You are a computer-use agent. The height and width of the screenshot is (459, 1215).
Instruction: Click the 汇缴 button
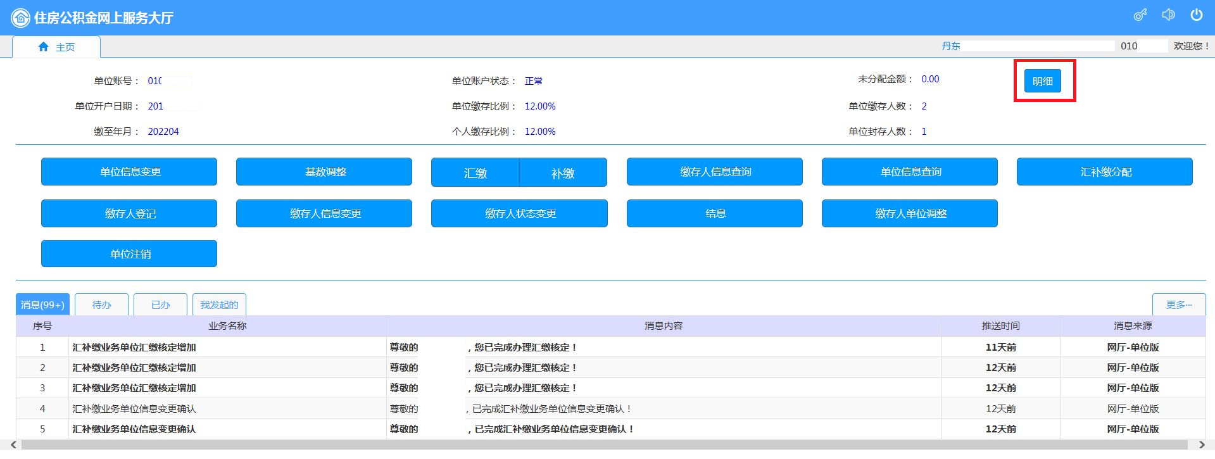click(475, 173)
